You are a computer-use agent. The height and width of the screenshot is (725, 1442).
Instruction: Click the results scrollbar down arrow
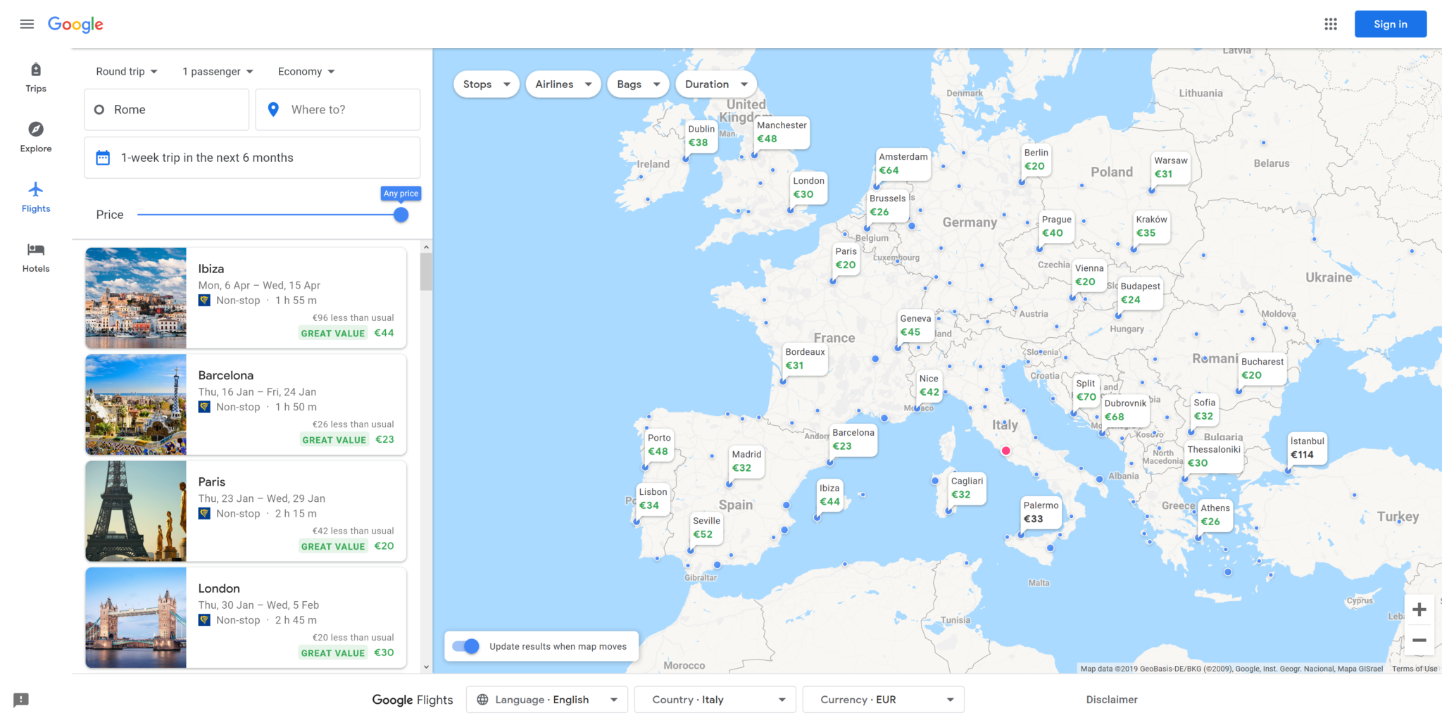(x=426, y=667)
